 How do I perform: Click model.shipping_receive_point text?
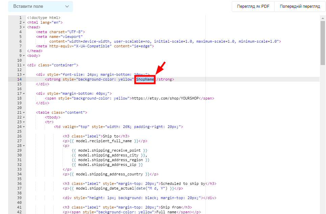tap(109, 150)
